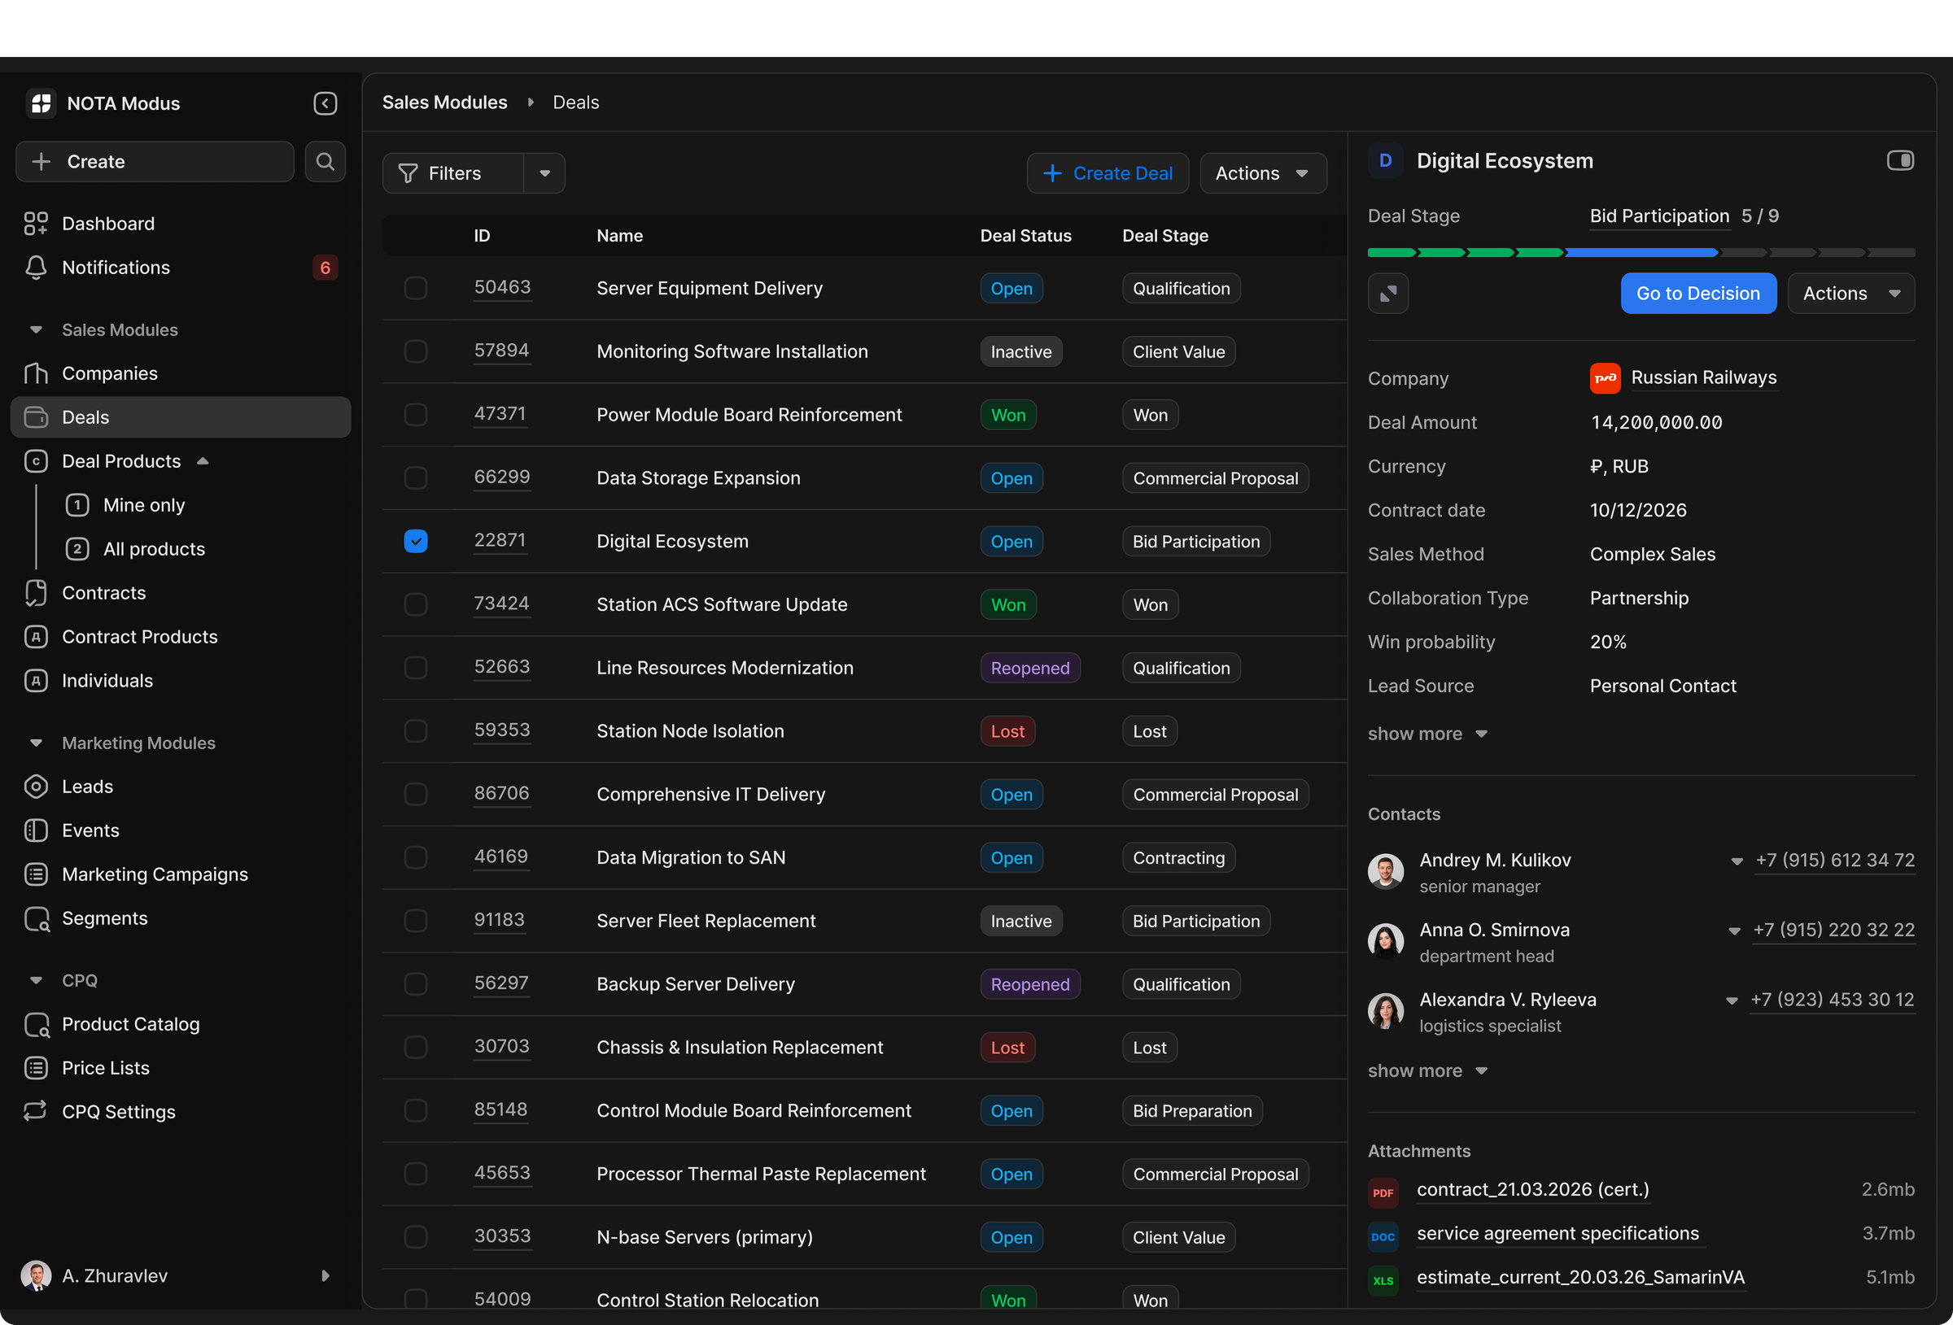Screen dimensions: 1953x1325
Task: Open Contract Products in sidebar
Action: (180, 637)
